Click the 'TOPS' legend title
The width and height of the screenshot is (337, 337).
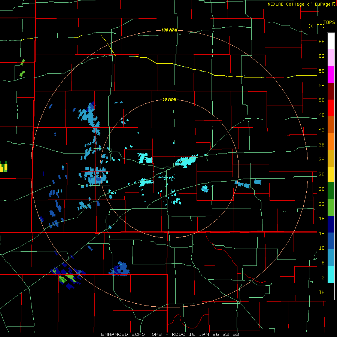[329, 22]
